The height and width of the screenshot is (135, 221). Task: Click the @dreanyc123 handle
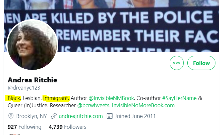point(24,88)
